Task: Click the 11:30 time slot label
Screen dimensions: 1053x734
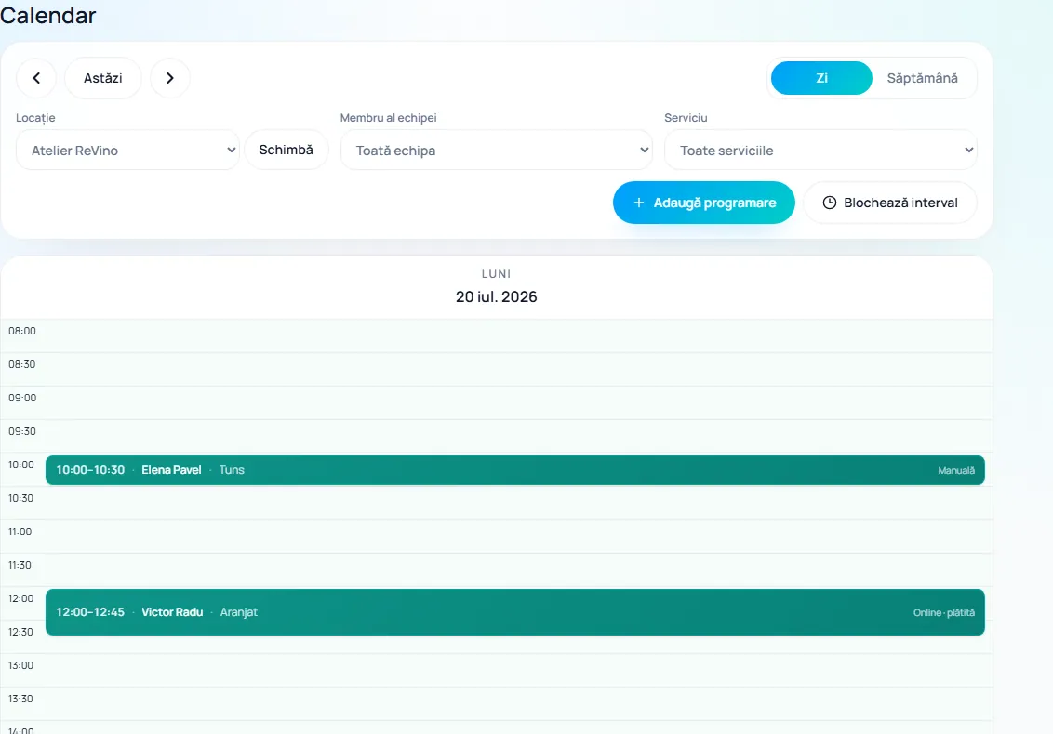Action: [20, 565]
